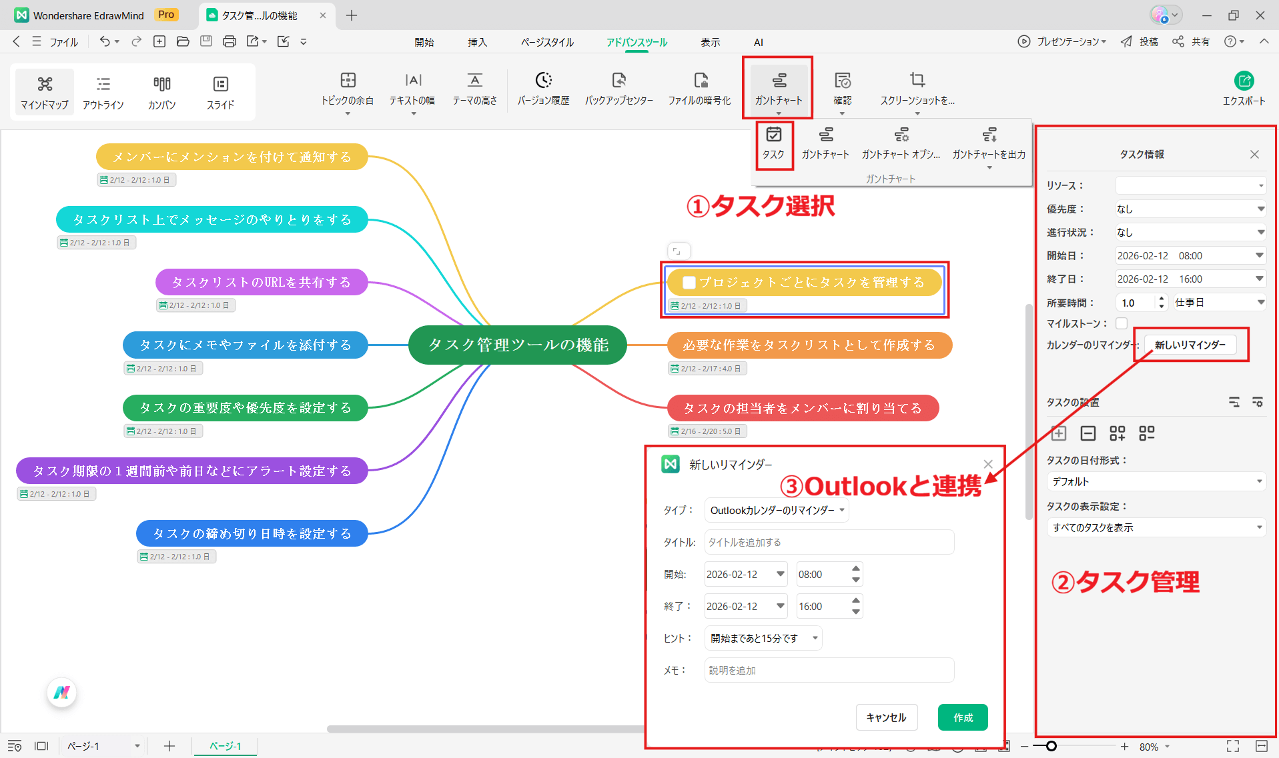Open the タイプ Outlook reminder type dropdown

777,511
